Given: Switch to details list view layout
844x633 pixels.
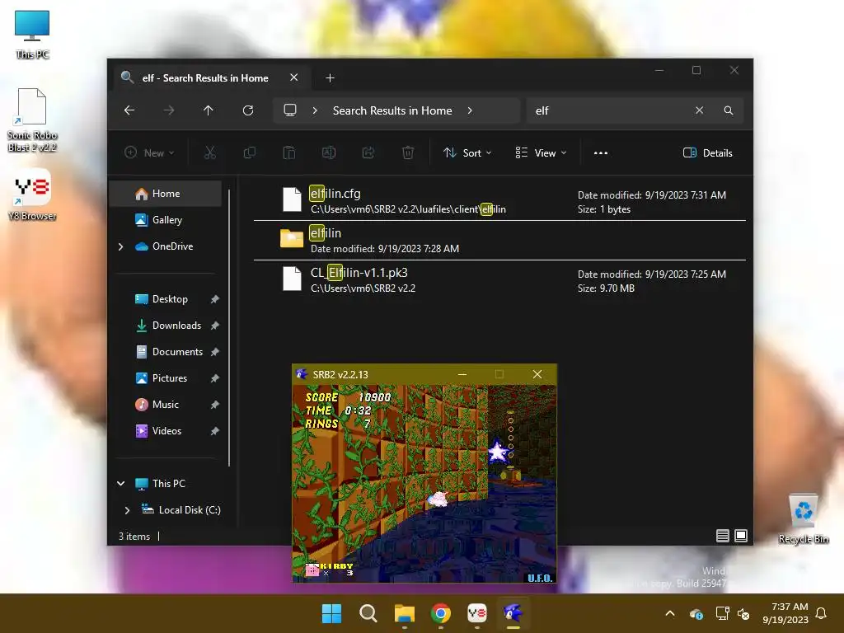Looking at the screenshot, I should pos(722,536).
